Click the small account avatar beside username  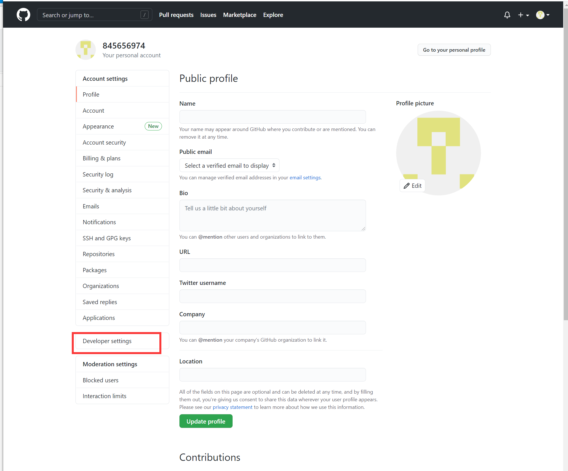click(86, 50)
